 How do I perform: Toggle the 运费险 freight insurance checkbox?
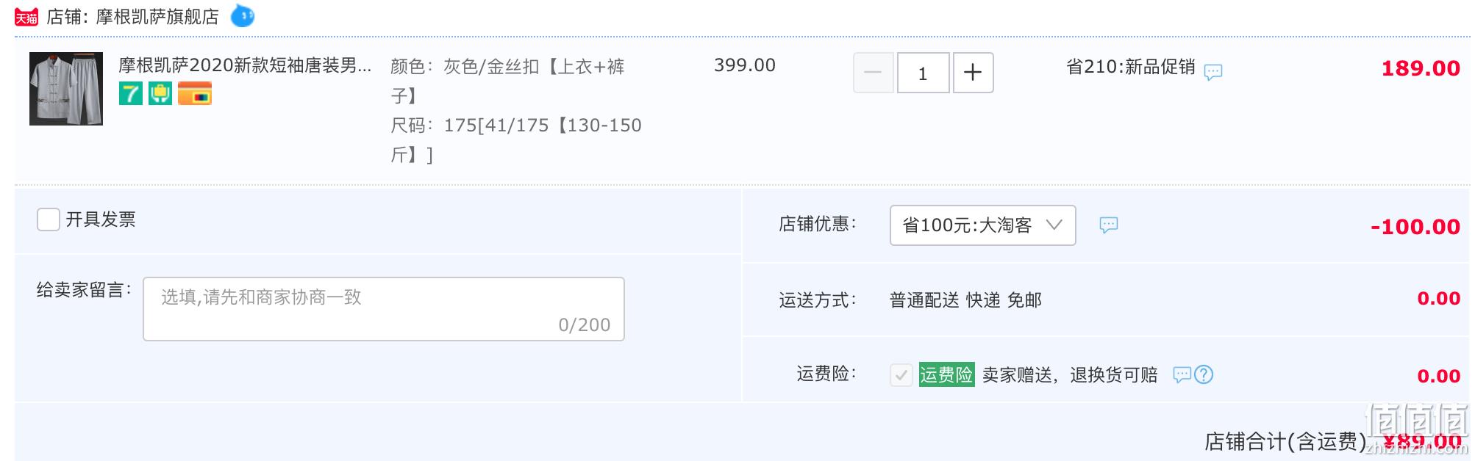tap(901, 375)
